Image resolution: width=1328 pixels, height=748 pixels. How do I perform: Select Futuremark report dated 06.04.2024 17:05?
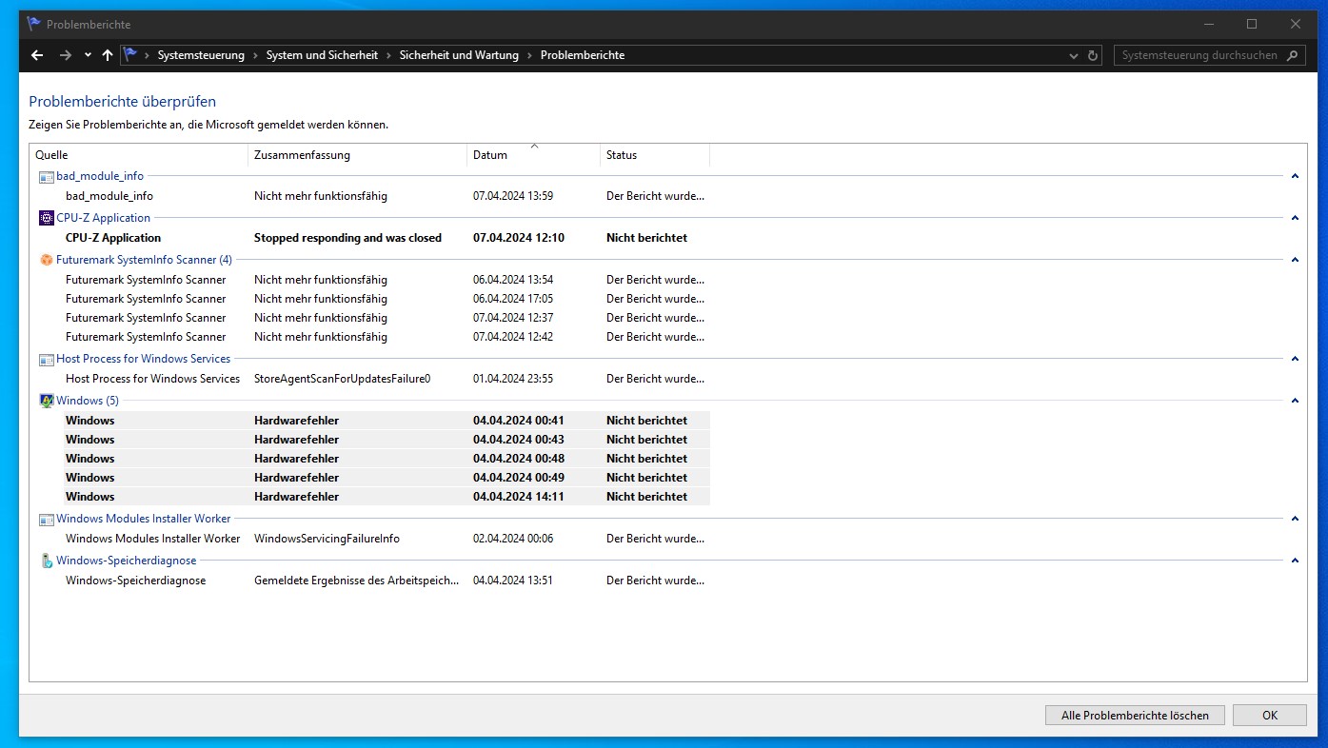[x=387, y=299]
